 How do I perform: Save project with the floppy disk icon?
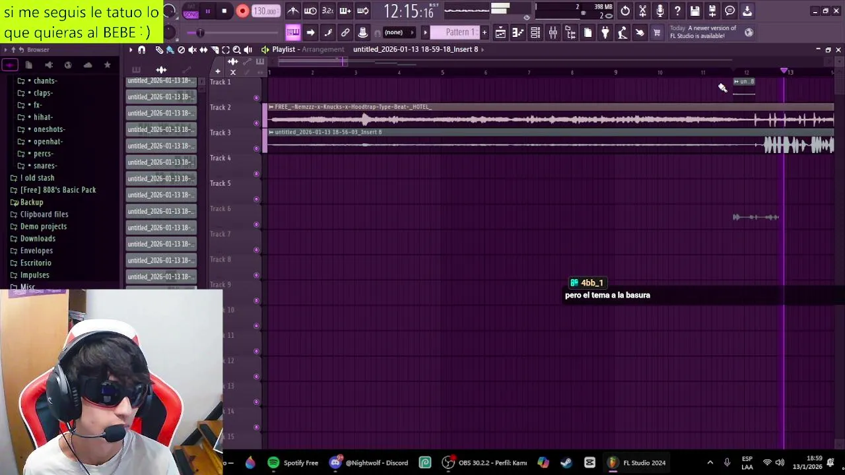click(695, 11)
